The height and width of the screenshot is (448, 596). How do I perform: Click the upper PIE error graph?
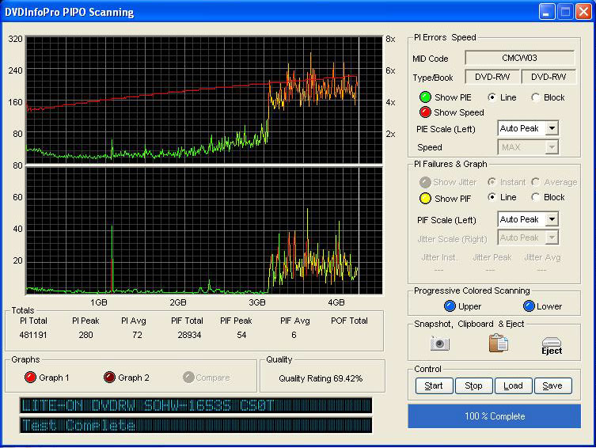pos(204,100)
